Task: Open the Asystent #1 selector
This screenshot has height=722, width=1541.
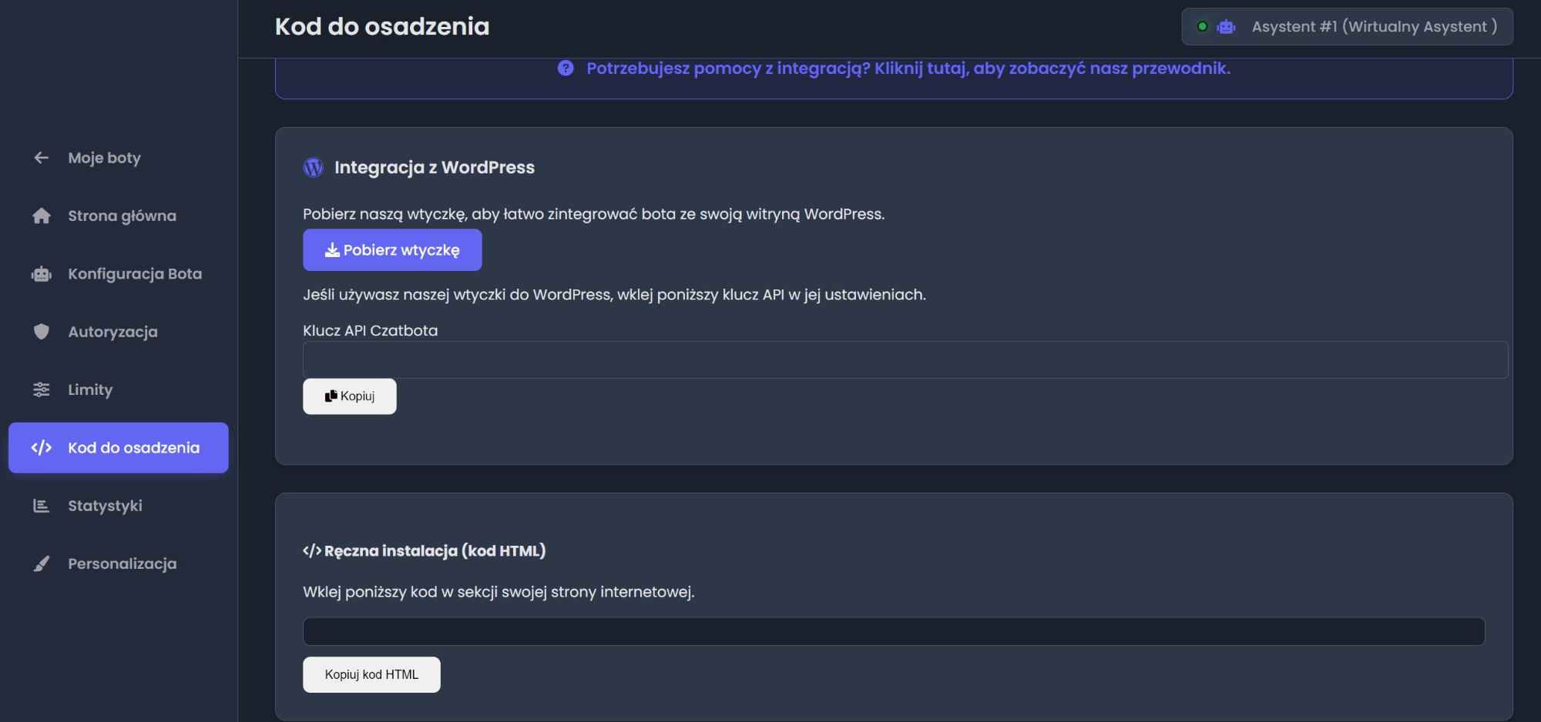Action: coord(1347,26)
